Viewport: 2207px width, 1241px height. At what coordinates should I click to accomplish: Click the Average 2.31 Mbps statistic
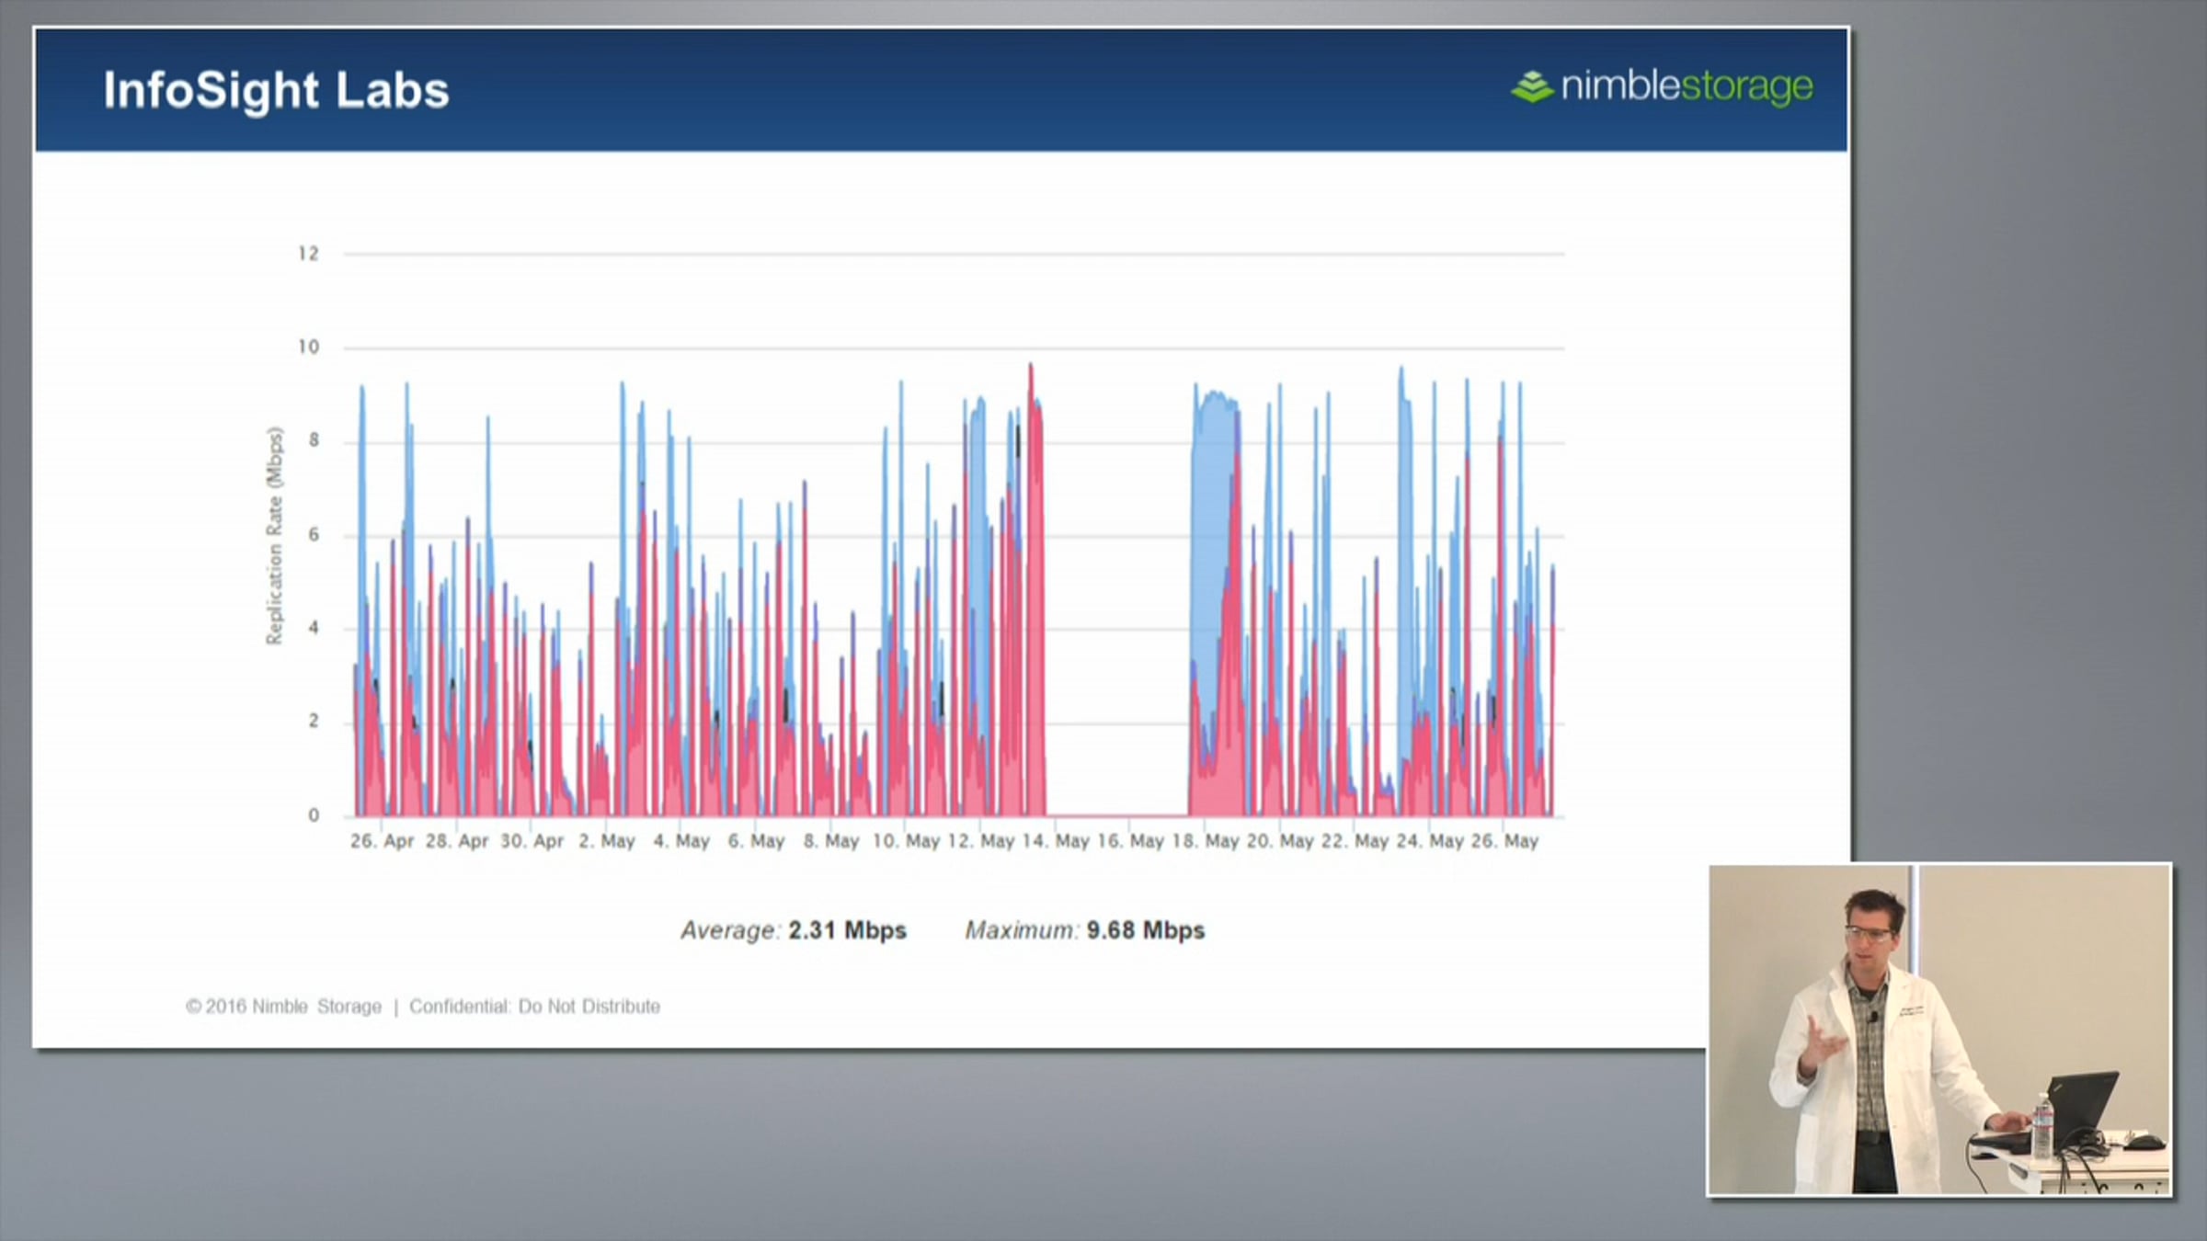pyautogui.click(x=793, y=930)
